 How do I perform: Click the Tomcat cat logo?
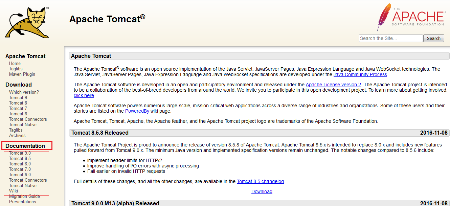pyautogui.click(x=27, y=22)
